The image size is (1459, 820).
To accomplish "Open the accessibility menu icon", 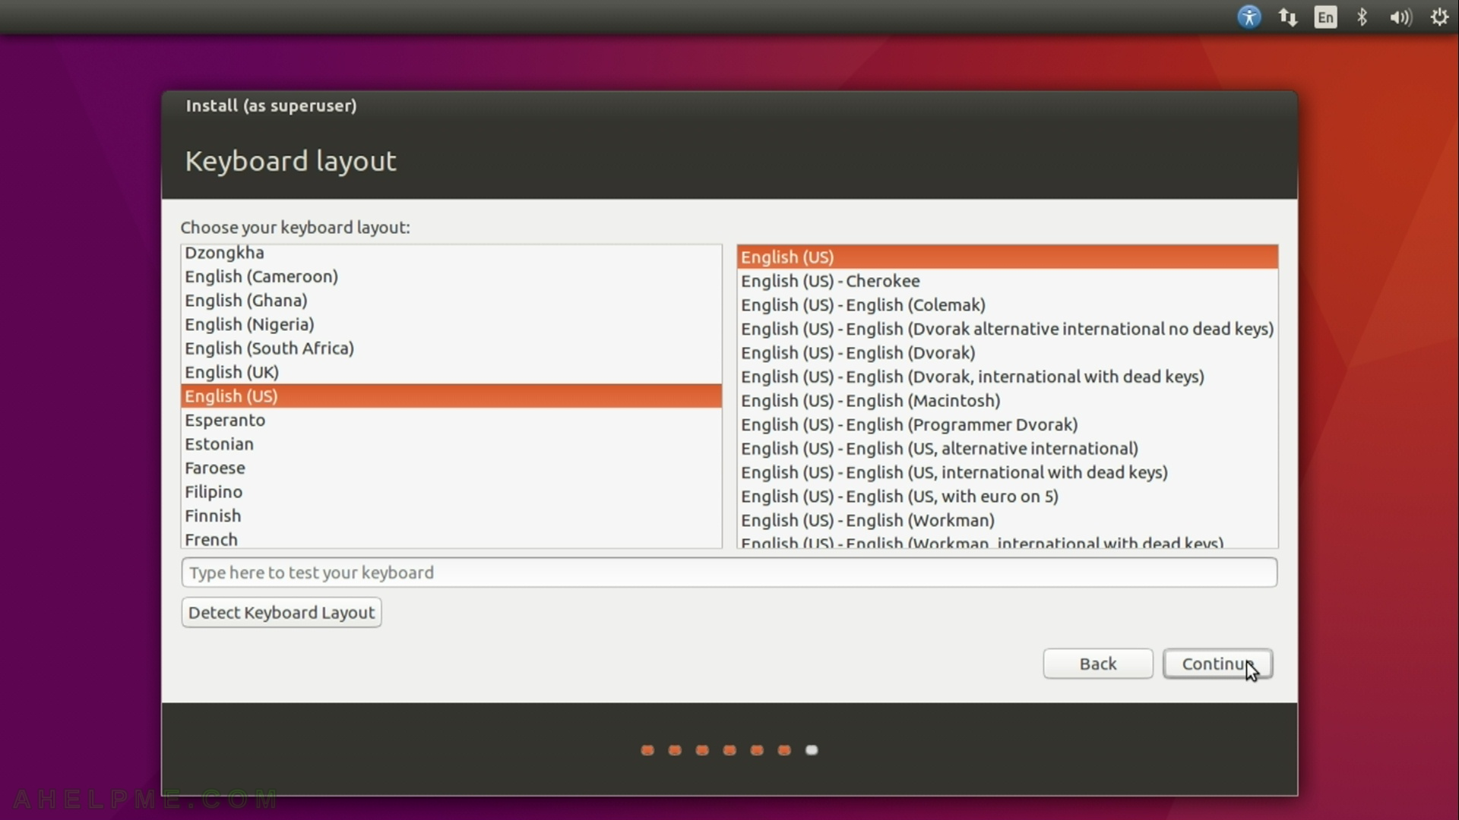I will pyautogui.click(x=1249, y=17).
